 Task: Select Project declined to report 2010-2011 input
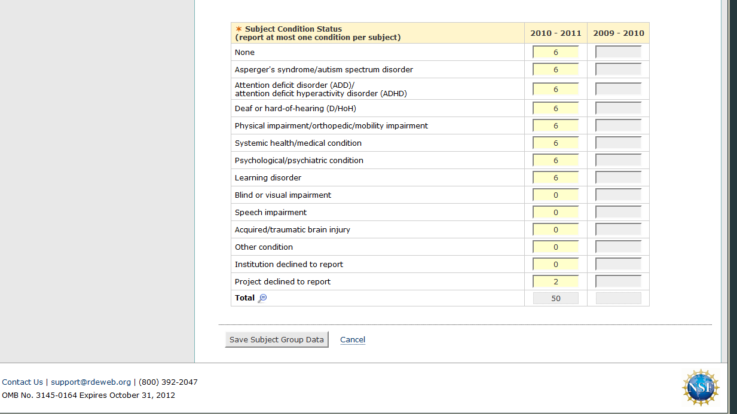[x=555, y=282]
